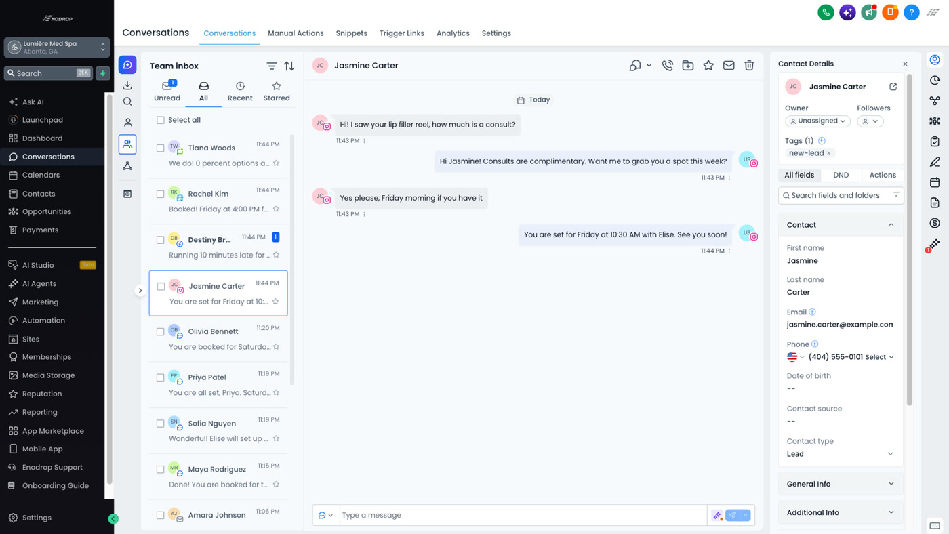Open the blue help question mark icon
This screenshot has height=534, width=949.
[x=912, y=12]
